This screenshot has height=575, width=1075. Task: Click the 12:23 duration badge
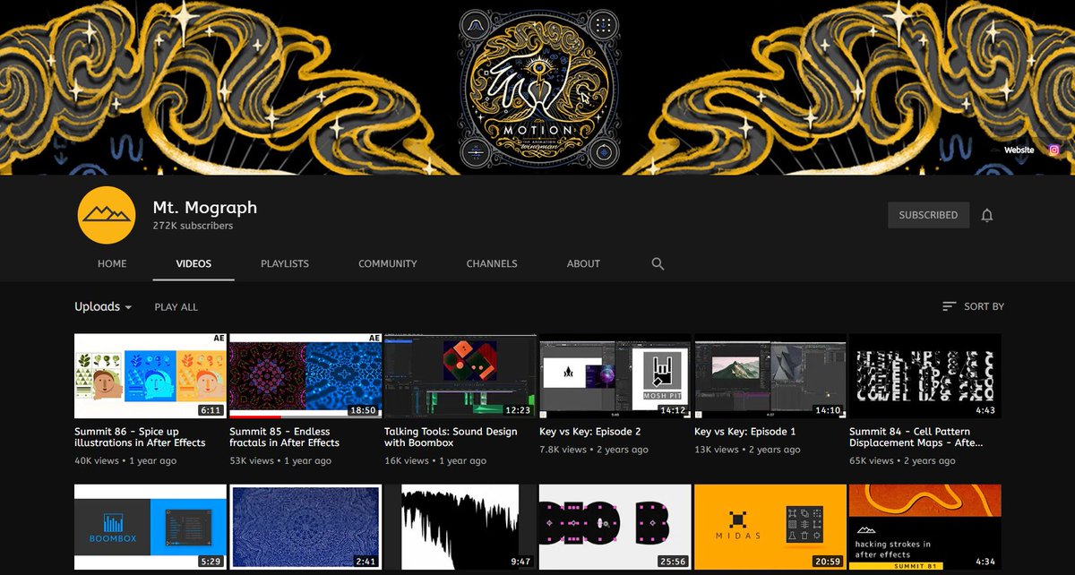pyautogui.click(x=519, y=410)
